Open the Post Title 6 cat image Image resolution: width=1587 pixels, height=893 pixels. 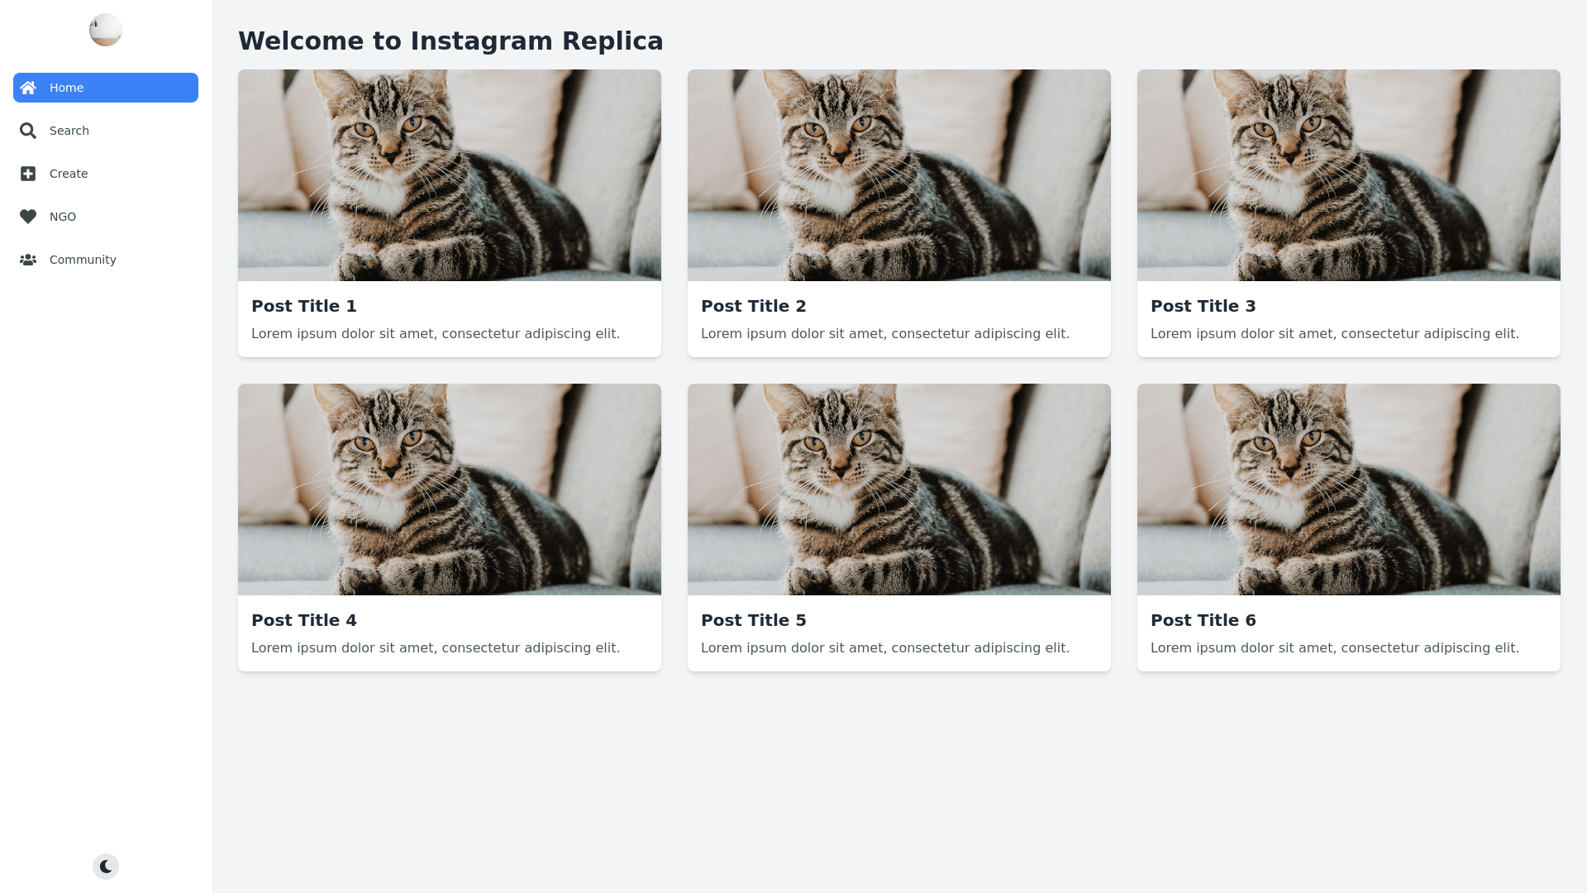(1349, 489)
